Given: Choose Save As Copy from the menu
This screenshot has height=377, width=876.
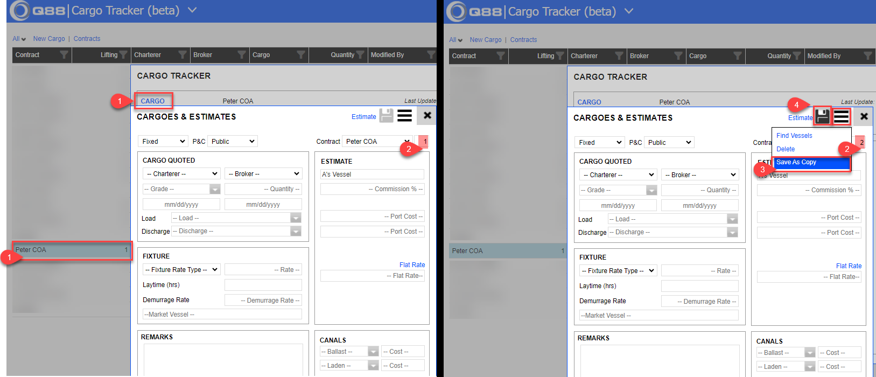Looking at the screenshot, I should coord(811,162).
